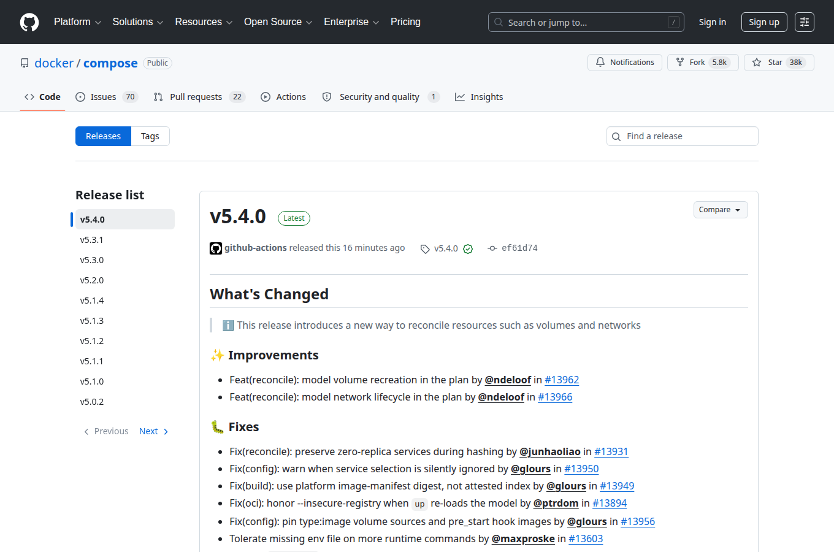Open the Compare dropdown
Viewport: 834px width, 552px height.
(721, 210)
